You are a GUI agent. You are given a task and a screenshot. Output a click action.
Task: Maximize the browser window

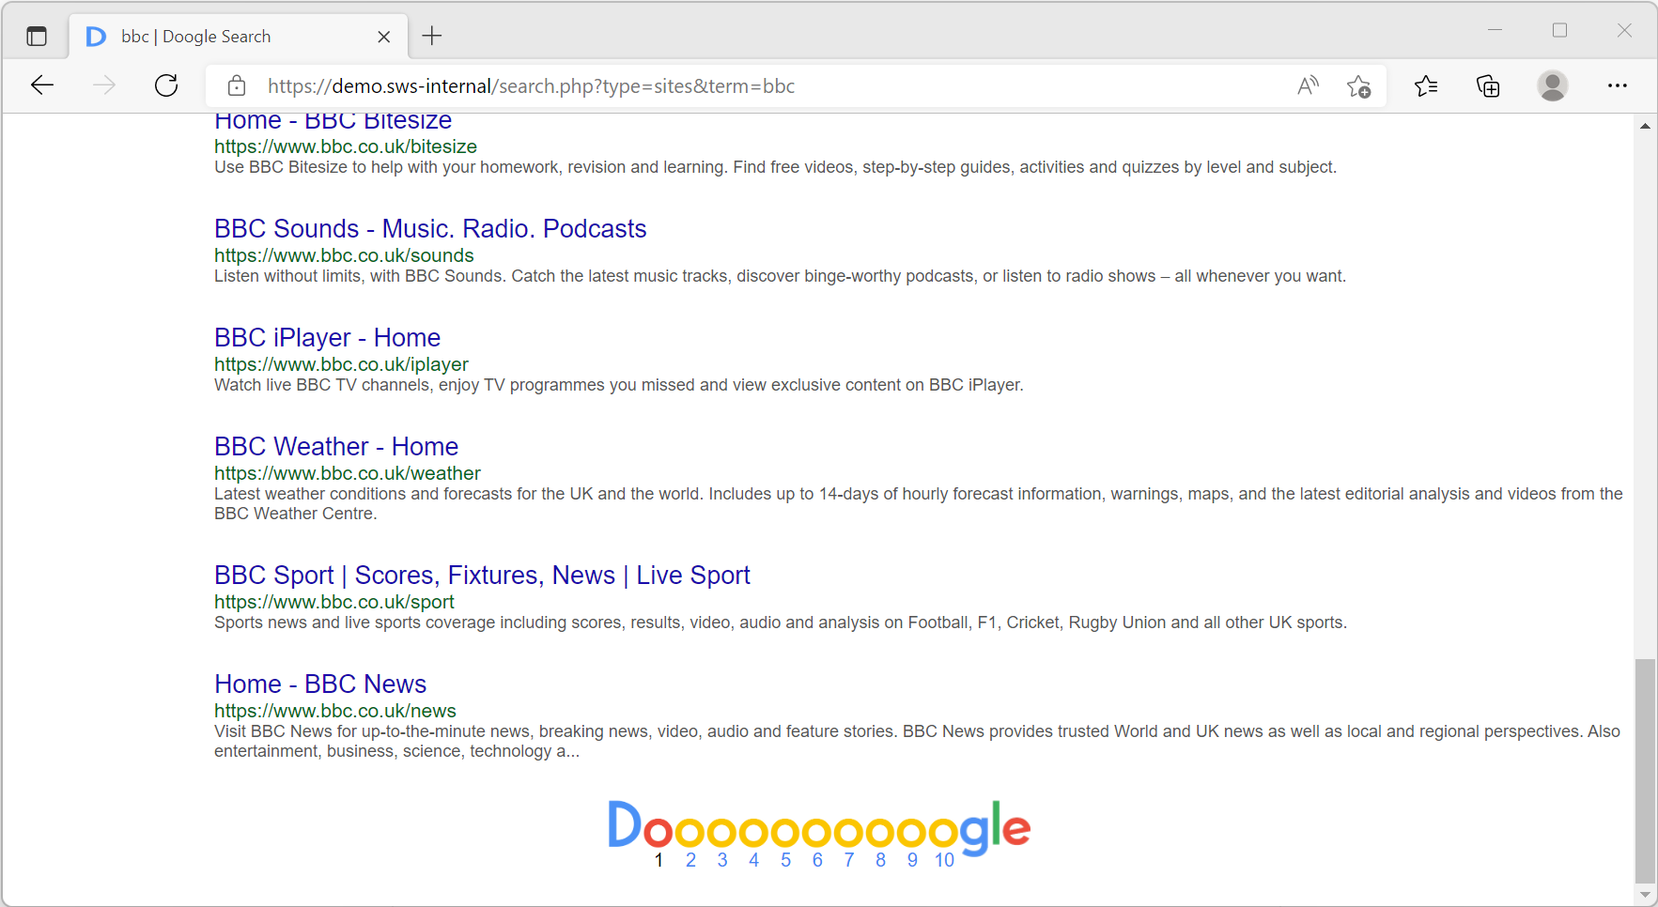point(1559,30)
